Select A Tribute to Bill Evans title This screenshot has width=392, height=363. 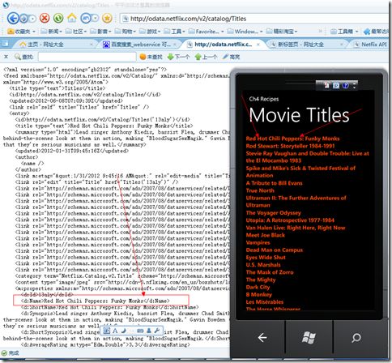click(274, 183)
